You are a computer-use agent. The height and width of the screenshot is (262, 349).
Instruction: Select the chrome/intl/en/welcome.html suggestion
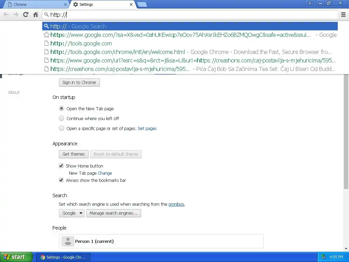point(190,52)
